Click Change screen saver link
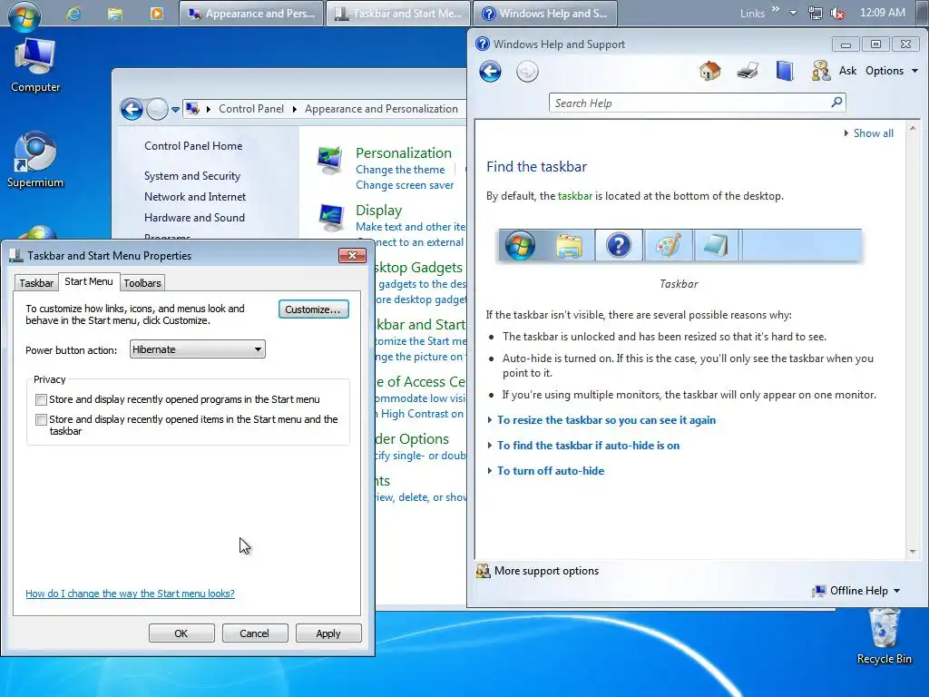Image resolution: width=929 pixels, height=697 pixels. click(x=405, y=185)
